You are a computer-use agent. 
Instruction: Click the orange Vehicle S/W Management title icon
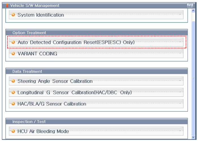[7, 5]
